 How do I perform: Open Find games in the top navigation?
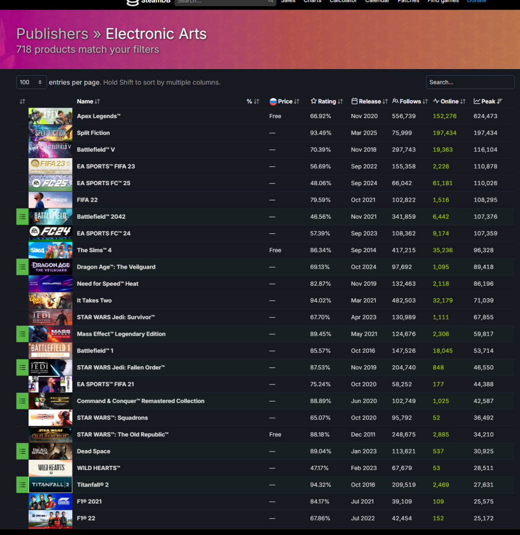point(443,2)
